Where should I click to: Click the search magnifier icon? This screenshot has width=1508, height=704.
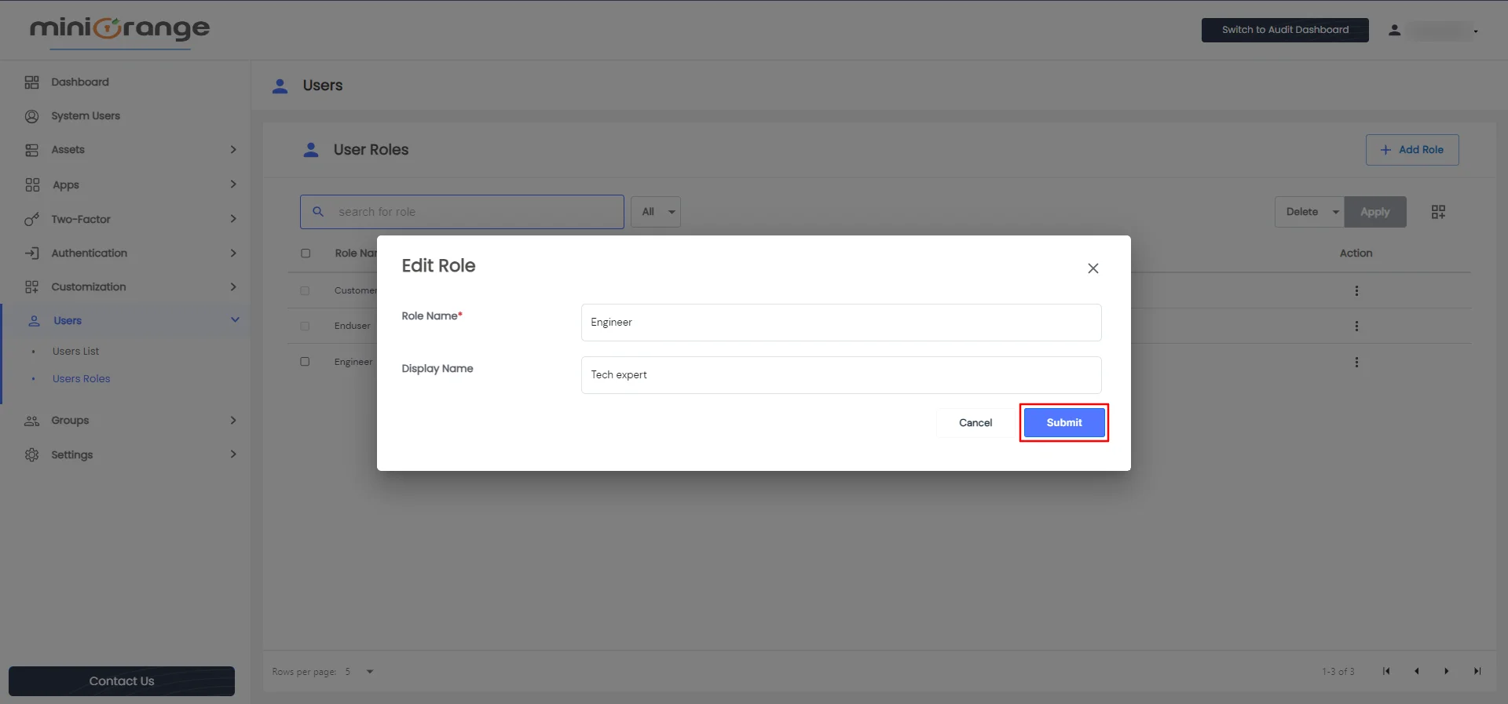[318, 212]
